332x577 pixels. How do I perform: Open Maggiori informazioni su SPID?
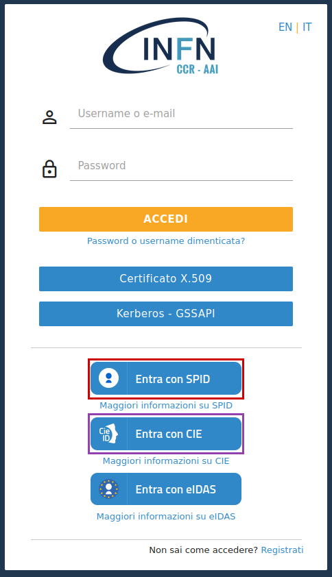click(x=166, y=406)
